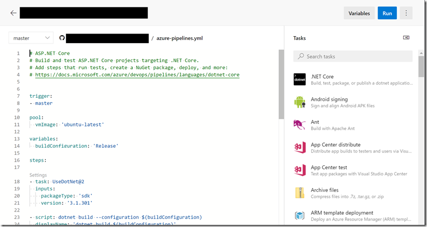The height and width of the screenshot is (227, 427).
Task: Click the Tasks panel heading
Action: pos(300,38)
